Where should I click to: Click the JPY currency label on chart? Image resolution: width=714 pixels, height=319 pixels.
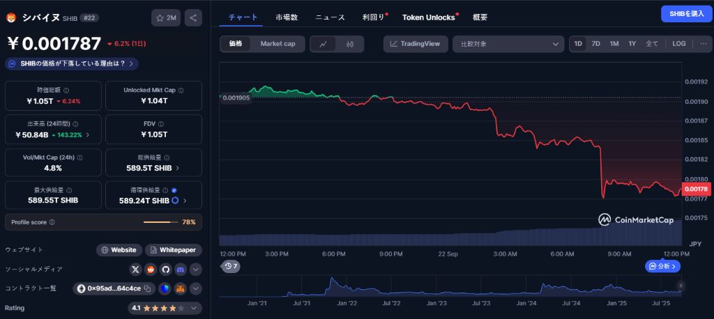695,244
